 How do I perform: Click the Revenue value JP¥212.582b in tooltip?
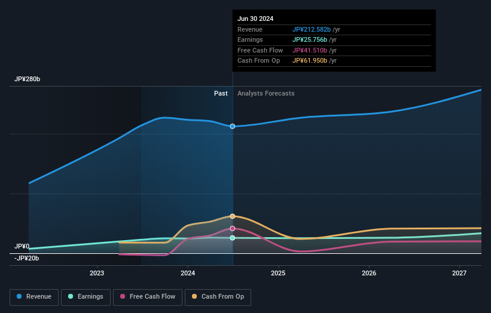point(312,29)
